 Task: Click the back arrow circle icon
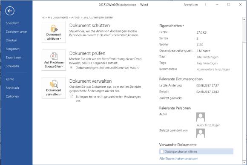click(10, 11)
